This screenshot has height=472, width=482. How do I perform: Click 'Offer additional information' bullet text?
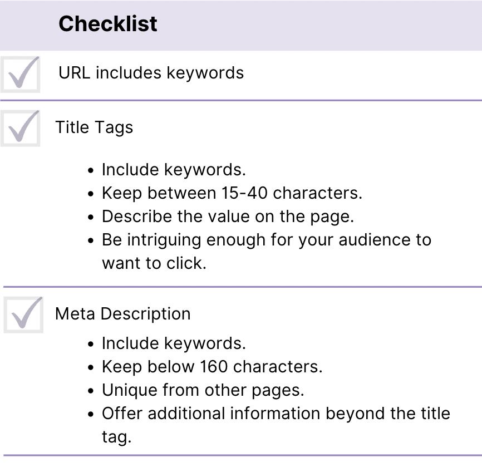(276, 414)
